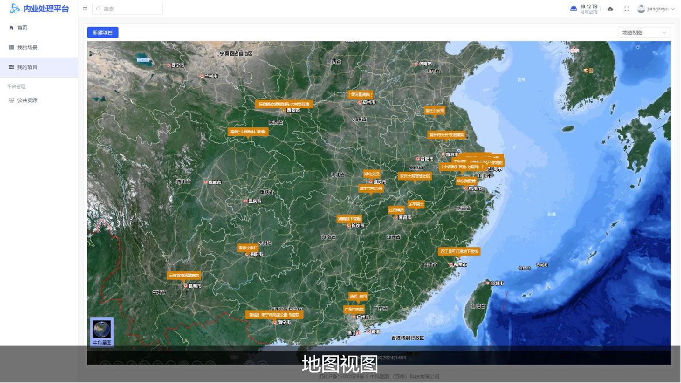
Task: Click the 南宁市高速公路 project marker
Action: tap(274, 315)
